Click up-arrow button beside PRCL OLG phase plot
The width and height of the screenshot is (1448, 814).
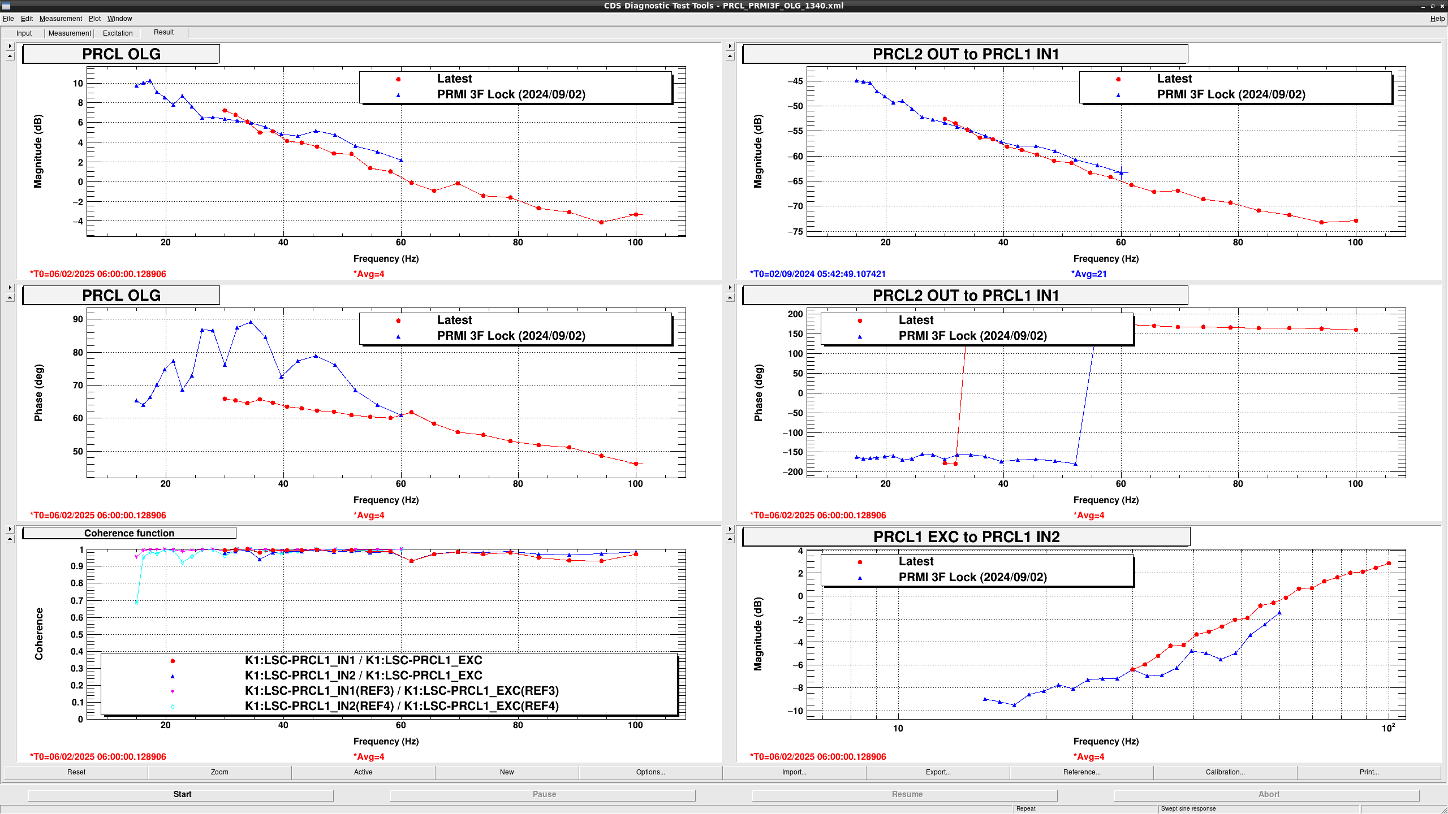coord(10,297)
